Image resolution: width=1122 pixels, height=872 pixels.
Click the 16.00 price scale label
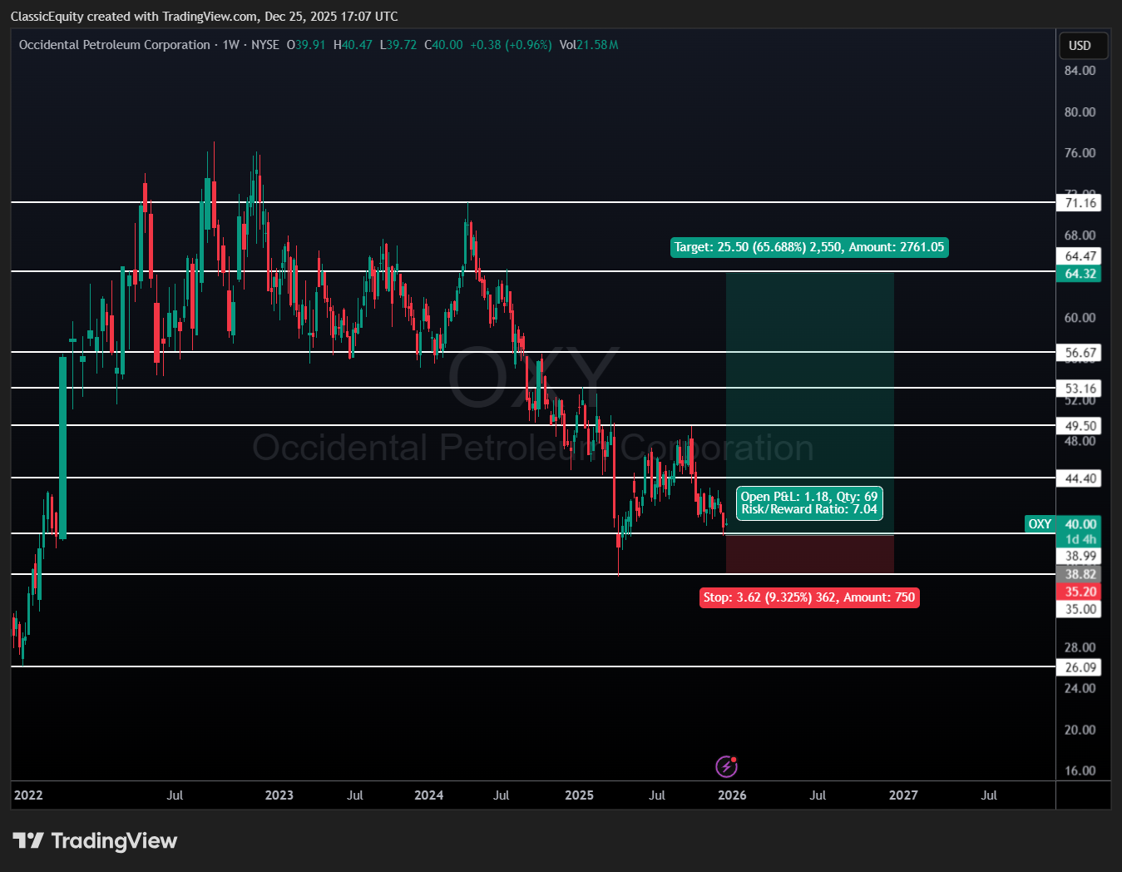pos(1080,770)
